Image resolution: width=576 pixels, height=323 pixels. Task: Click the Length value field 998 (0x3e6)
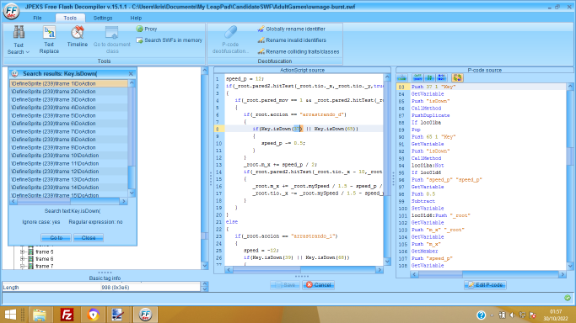tap(150, 288)
